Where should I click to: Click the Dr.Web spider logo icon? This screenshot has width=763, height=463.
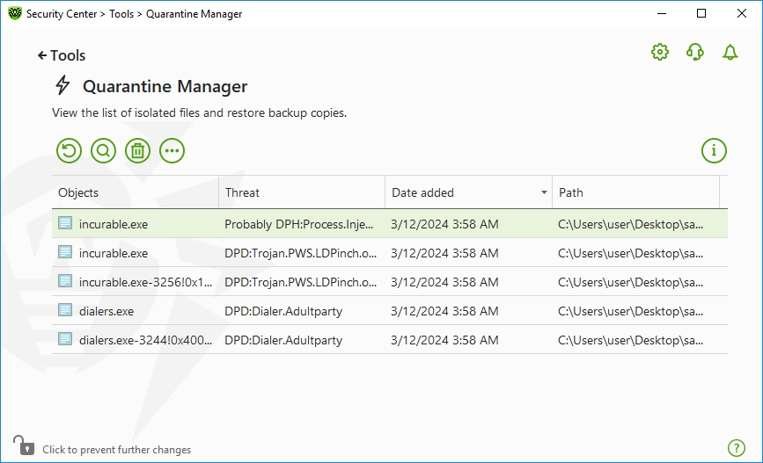click(x=15, y=13)
